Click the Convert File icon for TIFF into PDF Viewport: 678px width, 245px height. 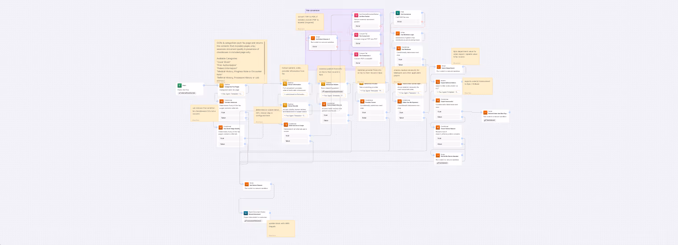(356, 34)
